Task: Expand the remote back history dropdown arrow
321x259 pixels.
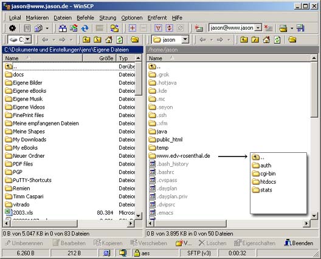Action: click(x=212, y=39)
